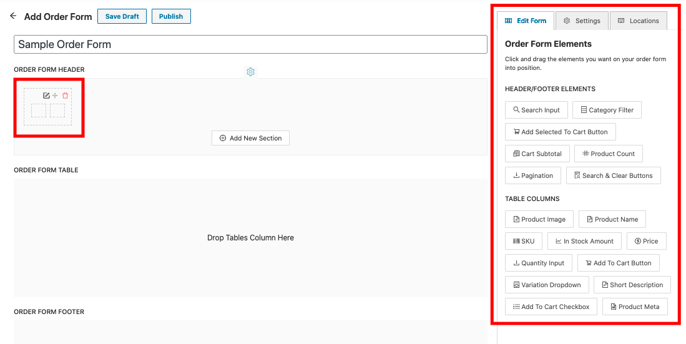
Task: Click the back arrow beside Add Order Form
Action: 13,16
